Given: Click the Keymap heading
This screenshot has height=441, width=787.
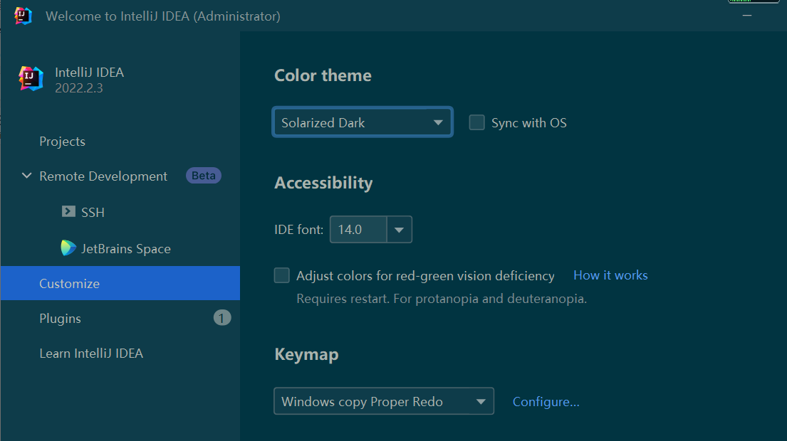Looking at the screenshot, I should point(306,354).
